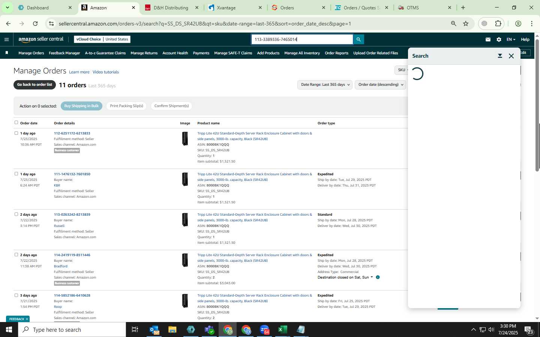This screenshot has width=540, height=337.
Task: Click the order ID search input field
Action: coord(302,39)
